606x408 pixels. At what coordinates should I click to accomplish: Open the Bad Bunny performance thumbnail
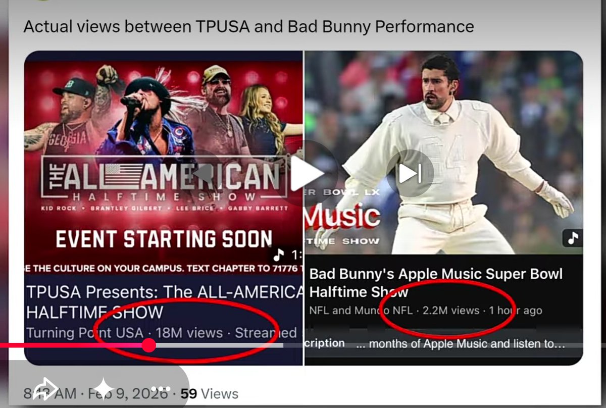tap(443, 152)
